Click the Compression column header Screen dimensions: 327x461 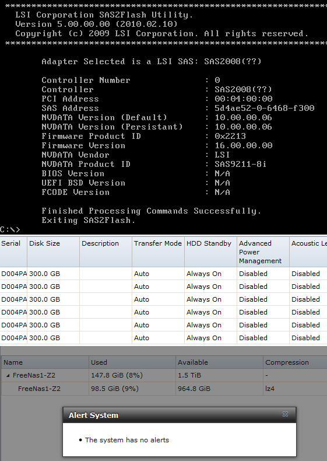pyautogui.click(x=295, y=362)
